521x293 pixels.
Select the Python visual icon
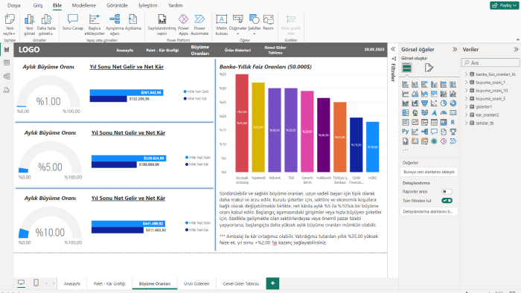coord(406,132)
